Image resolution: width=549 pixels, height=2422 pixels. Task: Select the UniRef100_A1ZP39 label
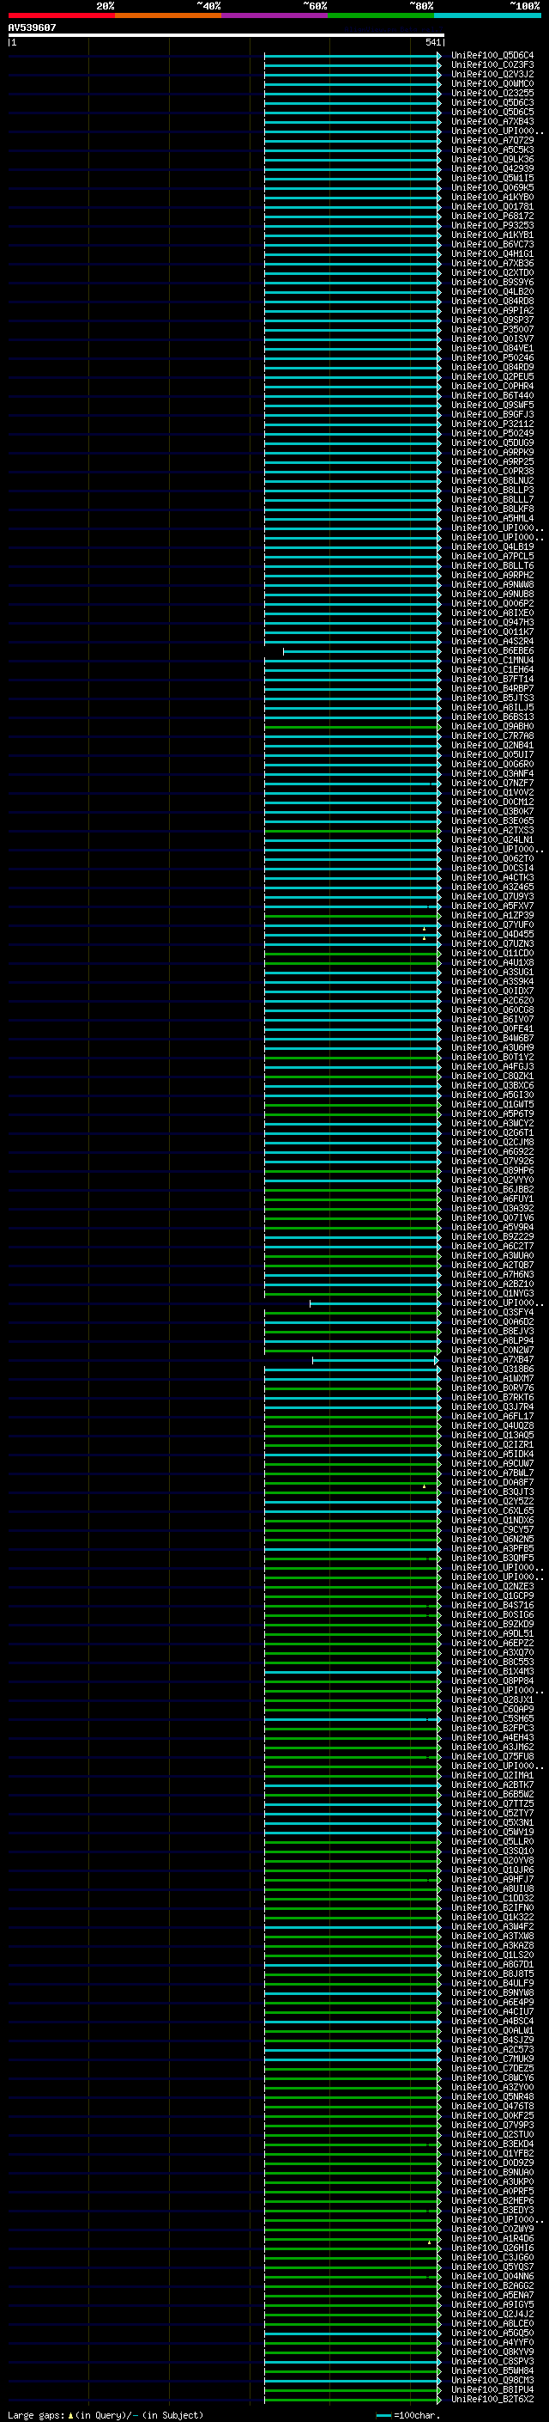492,916
